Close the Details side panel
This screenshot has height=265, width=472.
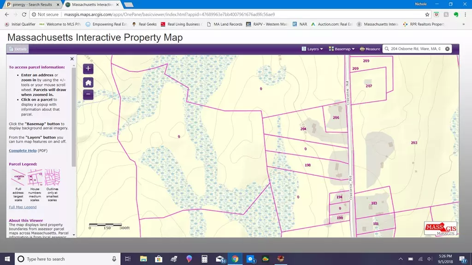(x=72, y=59)
